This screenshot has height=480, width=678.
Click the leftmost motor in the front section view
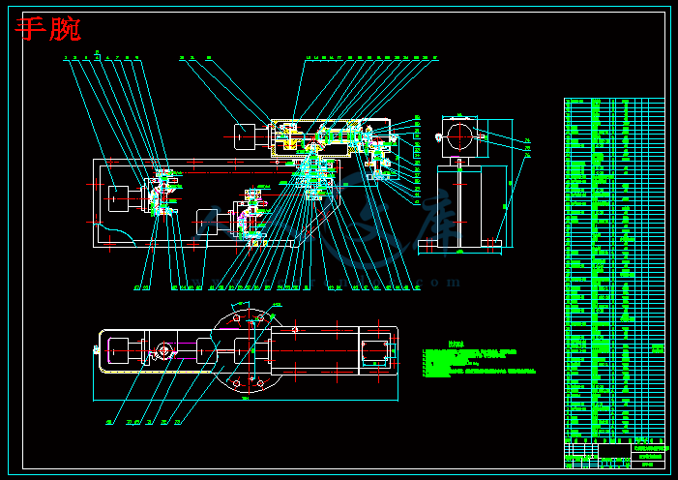click(x=118, y=198)
